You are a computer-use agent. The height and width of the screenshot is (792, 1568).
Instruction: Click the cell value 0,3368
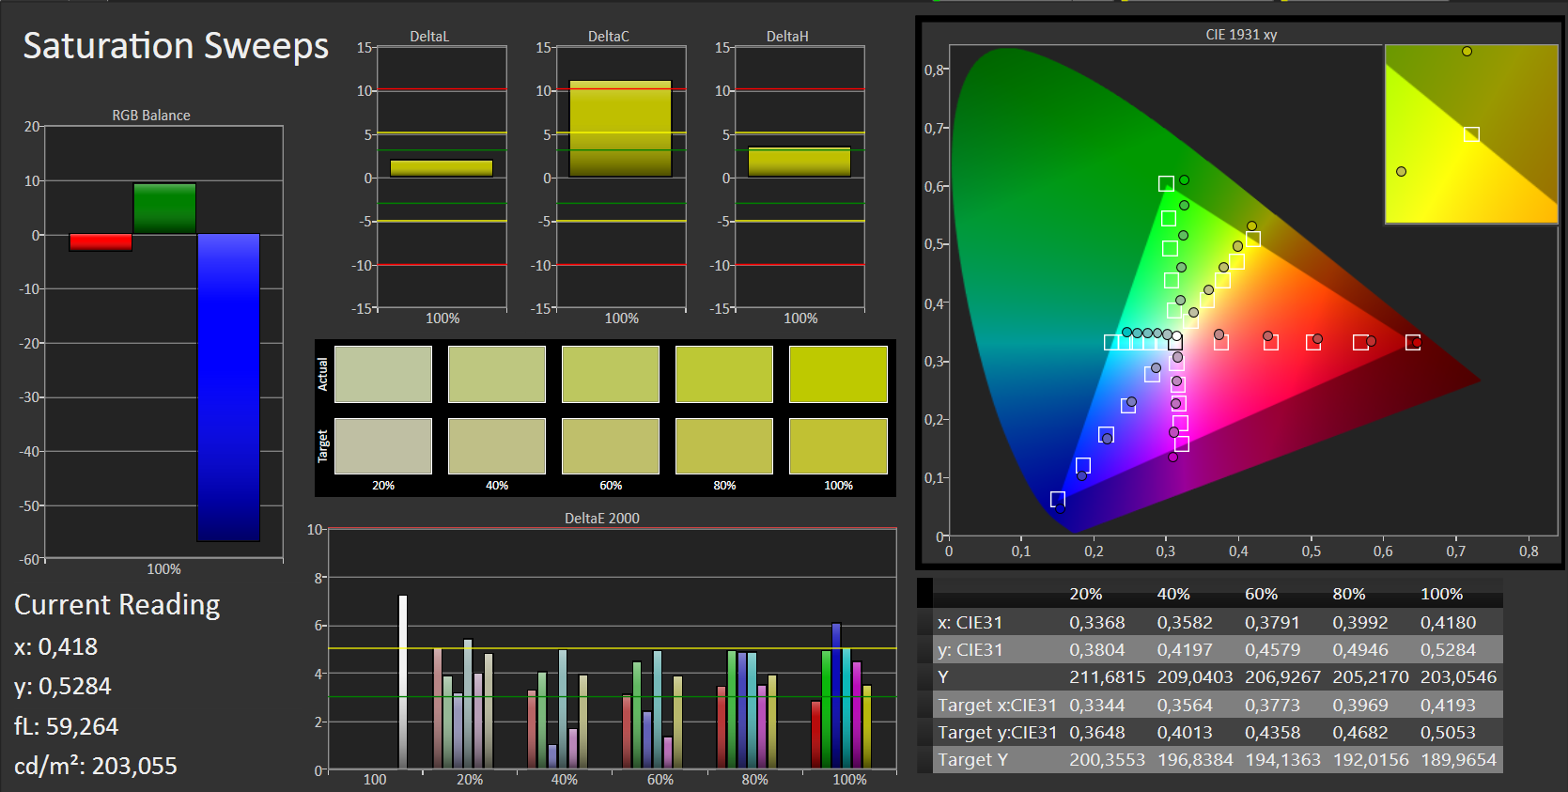tap(1097, 622)
